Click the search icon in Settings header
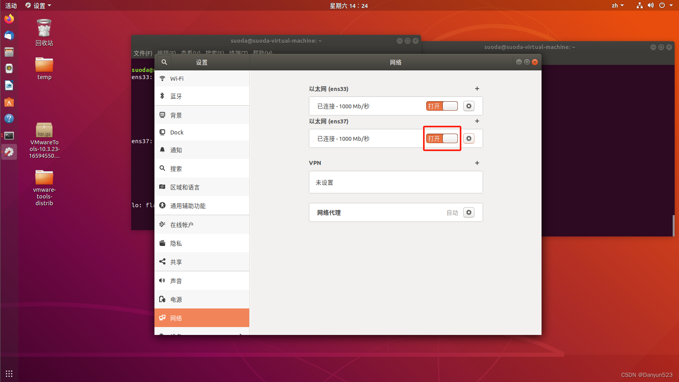Image resolution: width=679 pixels, height=382 pixels. pyautogui.click(x=164, y=62)
